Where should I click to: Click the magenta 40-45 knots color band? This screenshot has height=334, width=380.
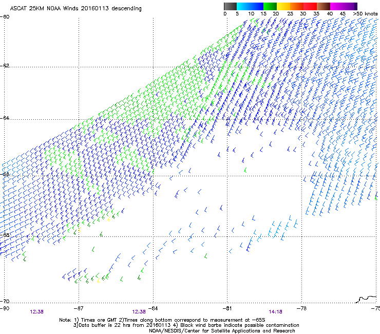(337, 6)
